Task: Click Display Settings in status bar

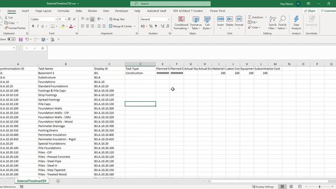Action: [263, 187]
